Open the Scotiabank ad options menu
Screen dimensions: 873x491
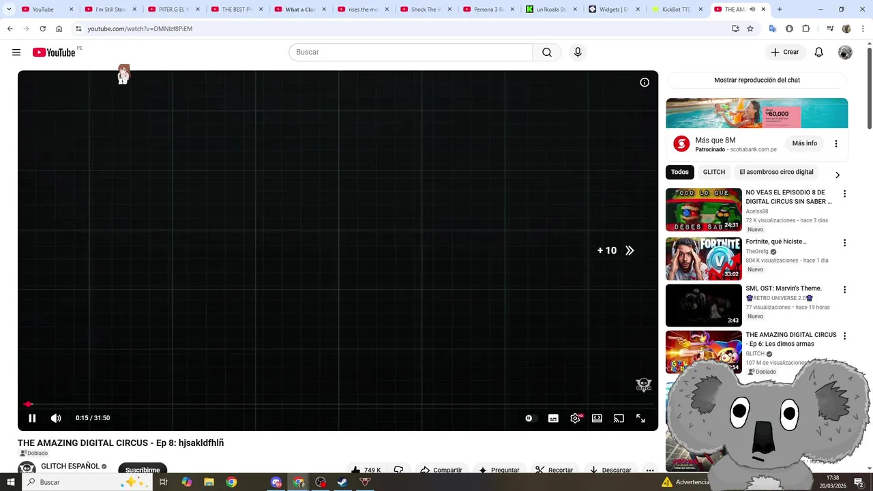835,144
